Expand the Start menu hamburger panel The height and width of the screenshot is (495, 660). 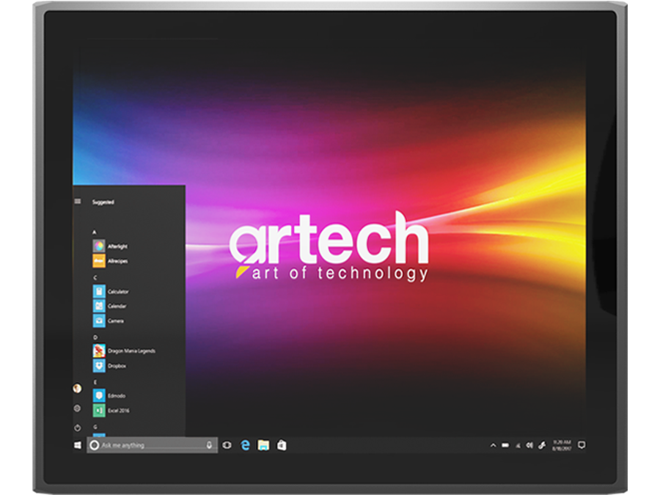tap(76, 200)
